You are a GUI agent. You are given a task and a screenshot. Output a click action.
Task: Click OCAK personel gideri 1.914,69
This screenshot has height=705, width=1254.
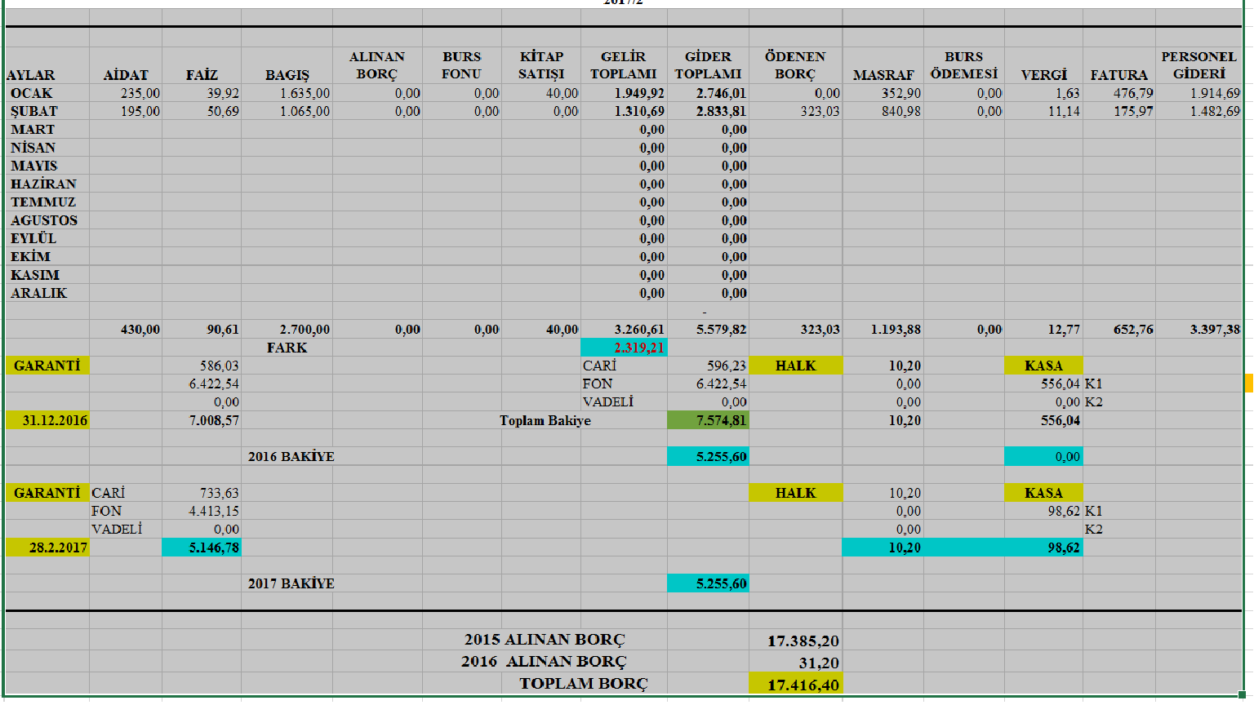(1199, 93)
